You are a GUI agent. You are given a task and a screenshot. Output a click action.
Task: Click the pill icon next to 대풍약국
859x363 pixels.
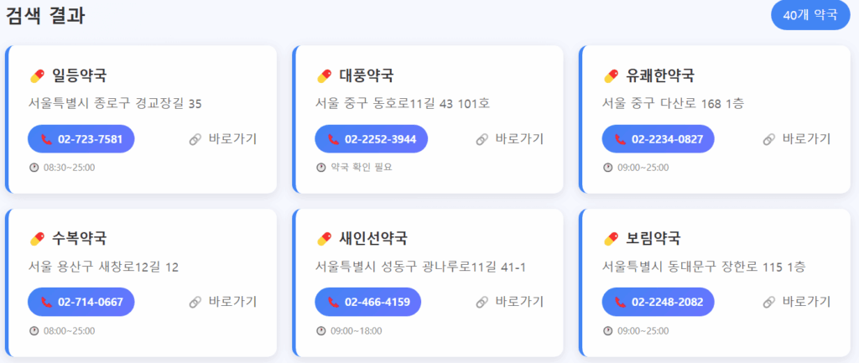pyautogui.click(x=323, y=76)
